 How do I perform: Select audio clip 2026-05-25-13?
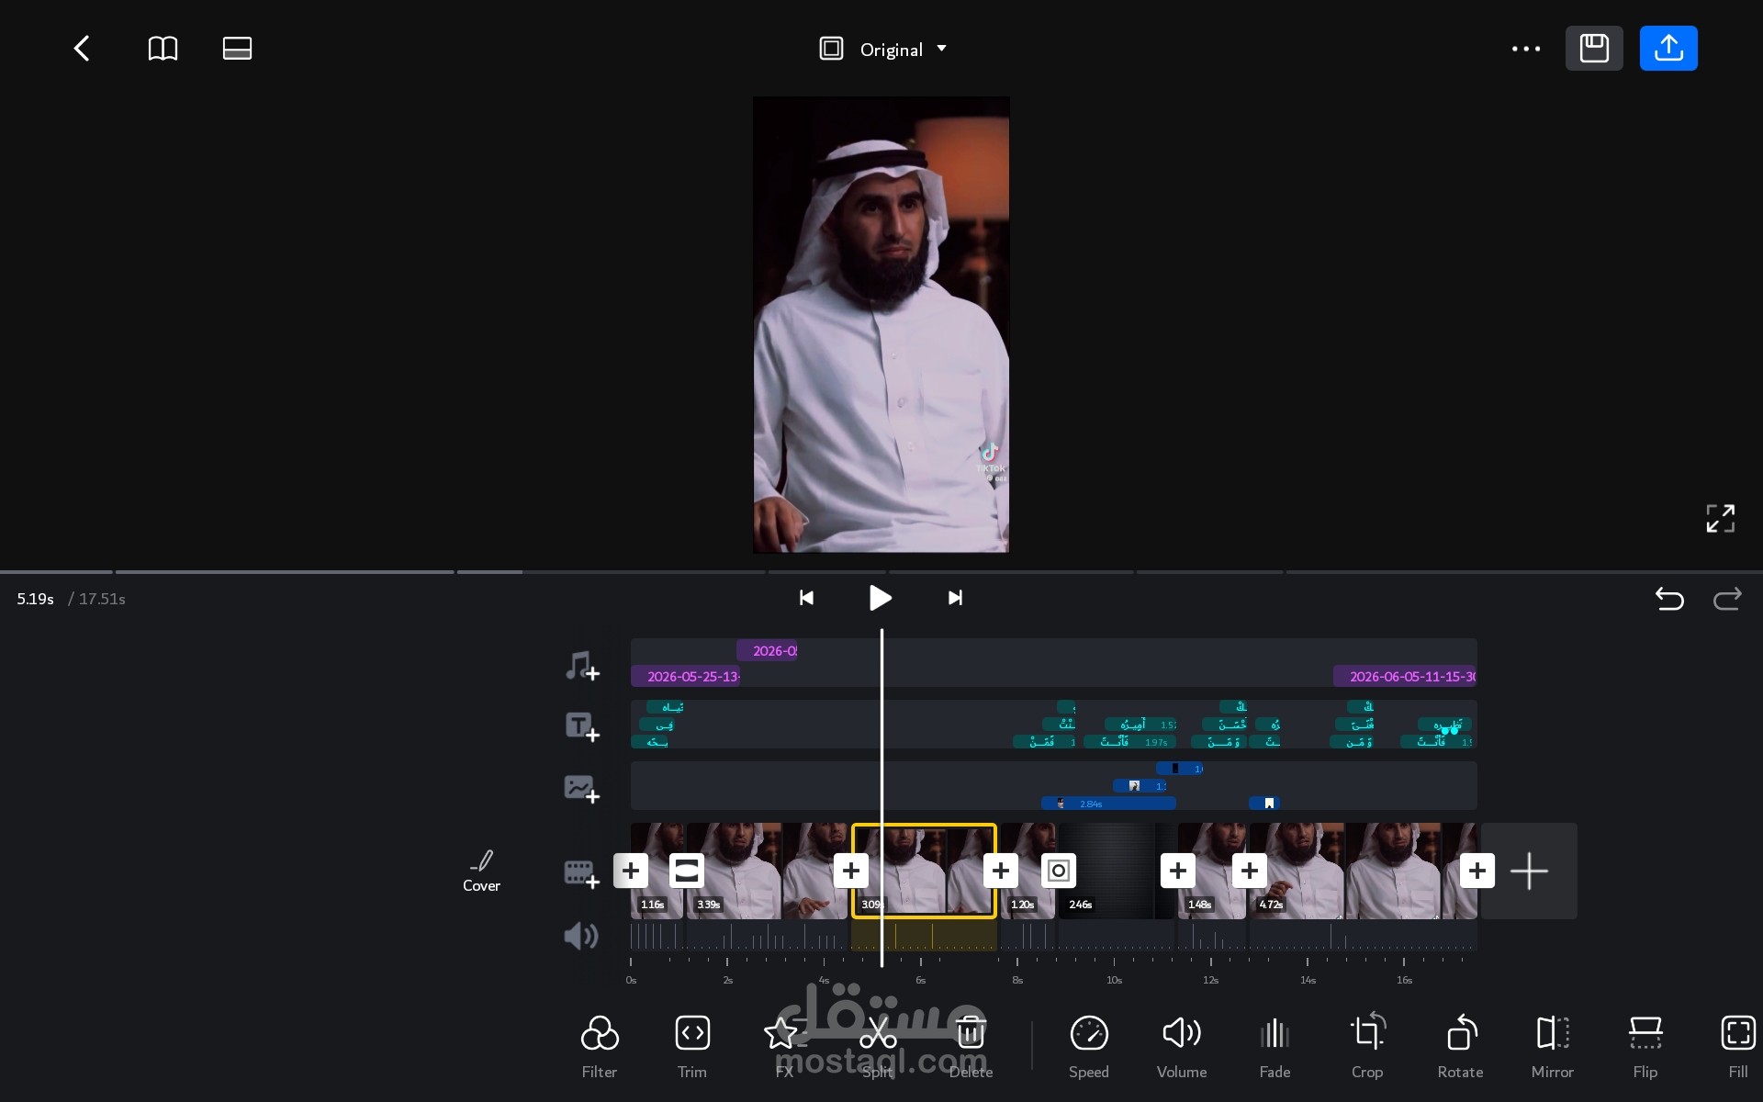coord(686,677)
